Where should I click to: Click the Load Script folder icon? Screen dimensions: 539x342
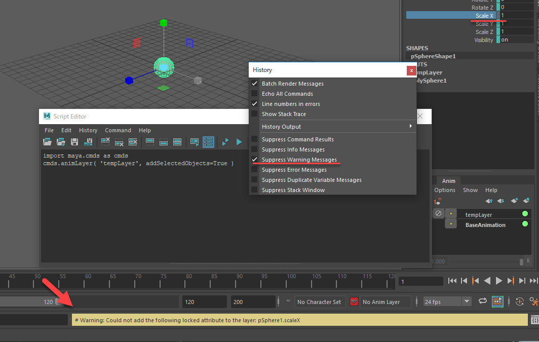(x=47, y=141)
